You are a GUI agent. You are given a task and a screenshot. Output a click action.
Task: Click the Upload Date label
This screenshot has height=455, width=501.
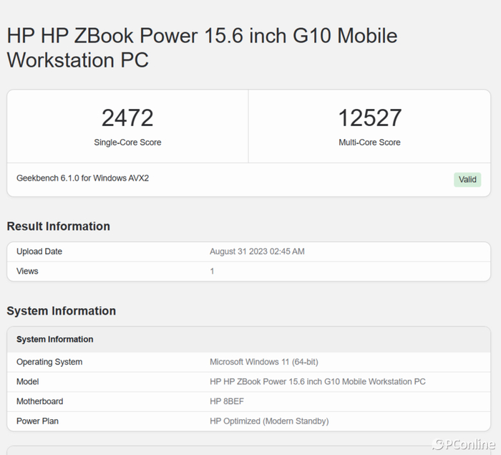tap(39, 252)
